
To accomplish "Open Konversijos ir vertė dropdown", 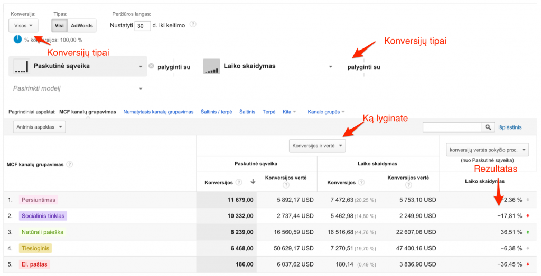I will 317,146.
